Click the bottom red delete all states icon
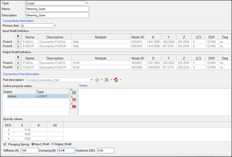The width and height of the screenshot is (232, 157). (x=74, y=105)
